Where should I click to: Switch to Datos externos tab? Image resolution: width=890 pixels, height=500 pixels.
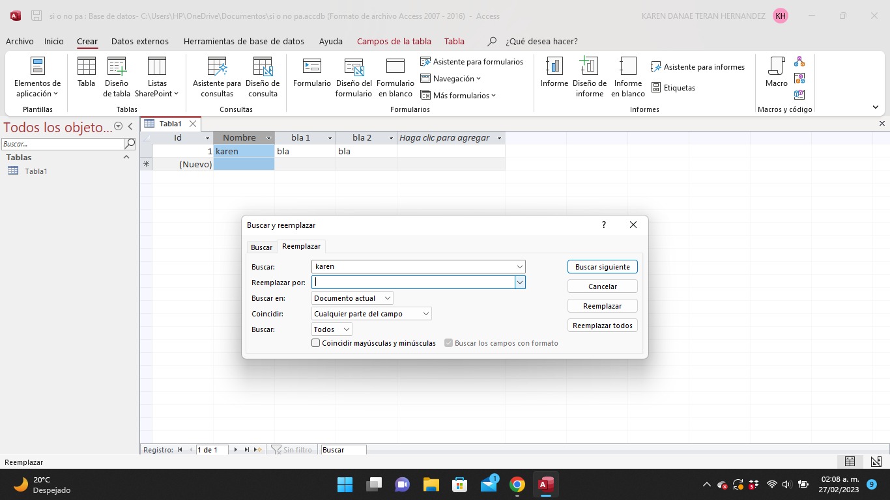click(140, 41)
